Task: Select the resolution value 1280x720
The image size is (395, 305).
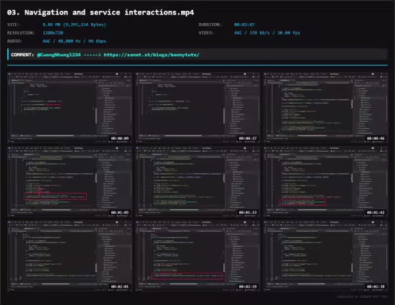Action: tap(53, 33)
